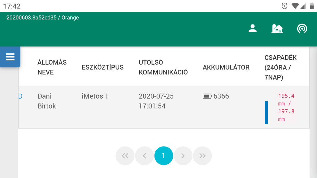Select page 1 in the pagination
Screen dimensions: 317x178
pos(163,156)
